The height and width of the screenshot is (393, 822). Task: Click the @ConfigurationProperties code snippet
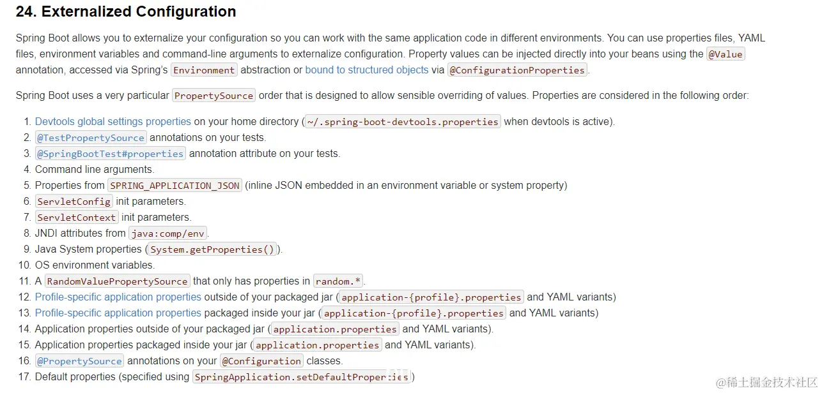tap(517, 70)
